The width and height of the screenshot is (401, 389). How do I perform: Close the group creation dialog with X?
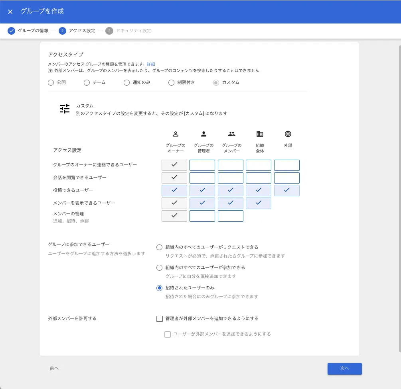click(x=10, y=12)
